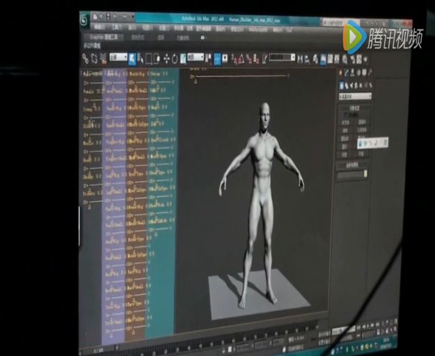The width and height of the screenshot is (435, 356).
Task: Click the object color swatch in Name and Color
Action: click(366, 174)
